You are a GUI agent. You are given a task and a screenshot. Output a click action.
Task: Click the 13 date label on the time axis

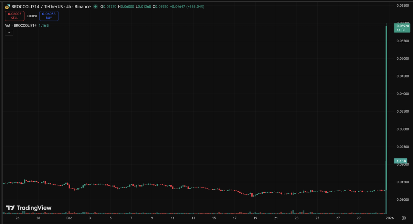tap(193, 218)
